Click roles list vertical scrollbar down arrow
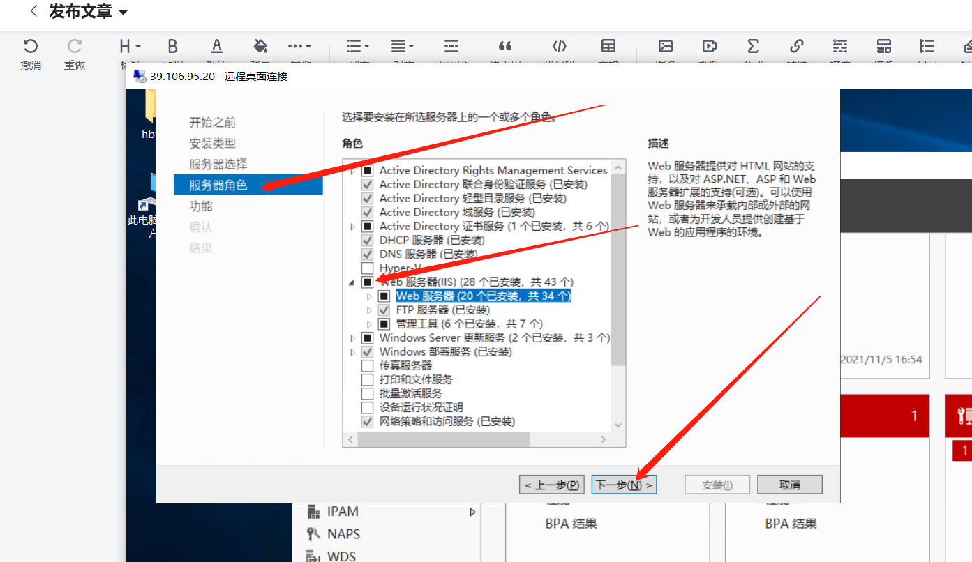The height and width of the screenshot is (562, 972). 618,425
